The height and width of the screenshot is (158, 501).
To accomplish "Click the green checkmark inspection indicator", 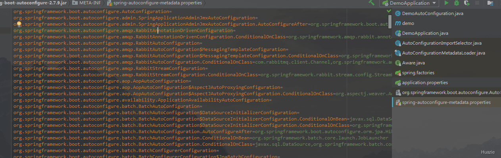I will [x=389, y=11].
